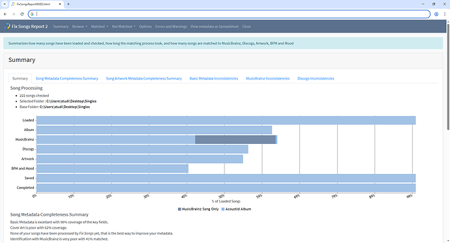Expand the Matched dropdown menu
The width and height of the screenshot is (450, 243).
(x=100, y=26)
